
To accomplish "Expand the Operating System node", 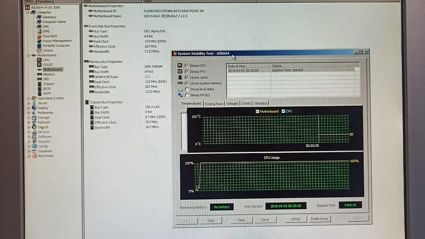I will [x=29, y=98].
